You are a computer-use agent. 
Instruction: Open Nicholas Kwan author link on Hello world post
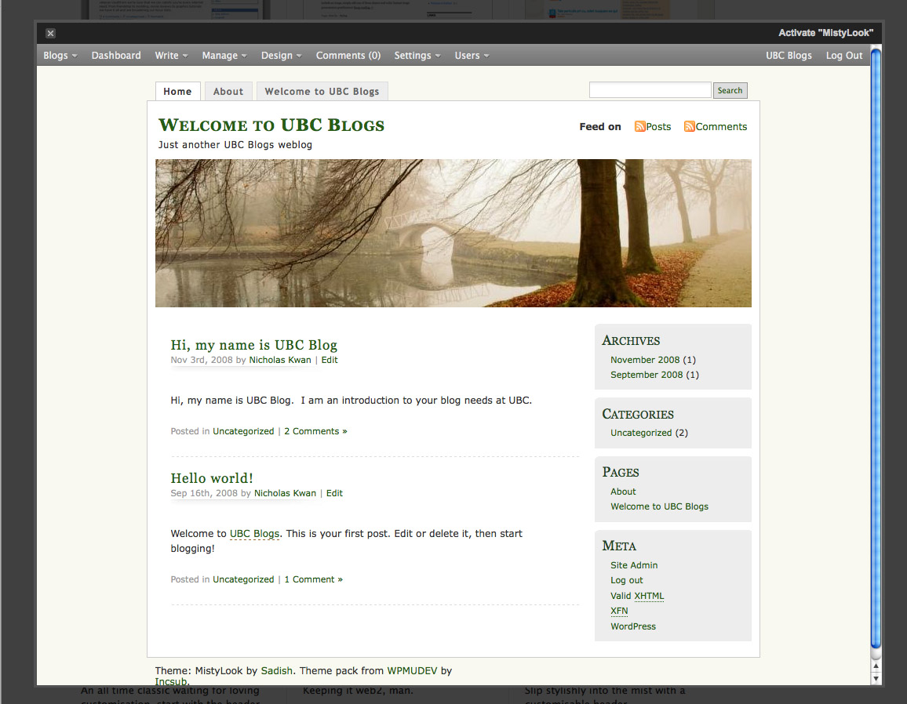coord(285,493)
